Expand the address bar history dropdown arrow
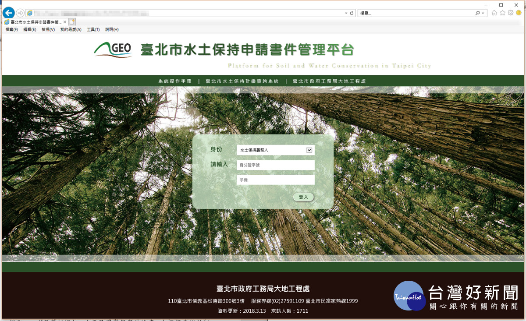 point(346,13)
